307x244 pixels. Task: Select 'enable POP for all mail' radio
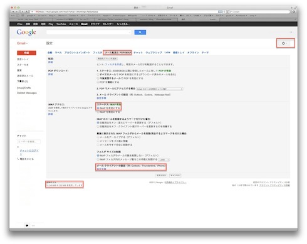tap(98, 75)
